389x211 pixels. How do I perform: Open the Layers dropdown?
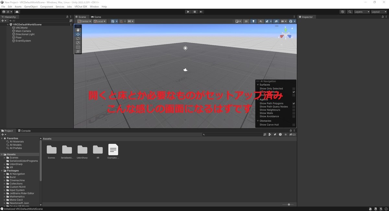tap(362, 12)
